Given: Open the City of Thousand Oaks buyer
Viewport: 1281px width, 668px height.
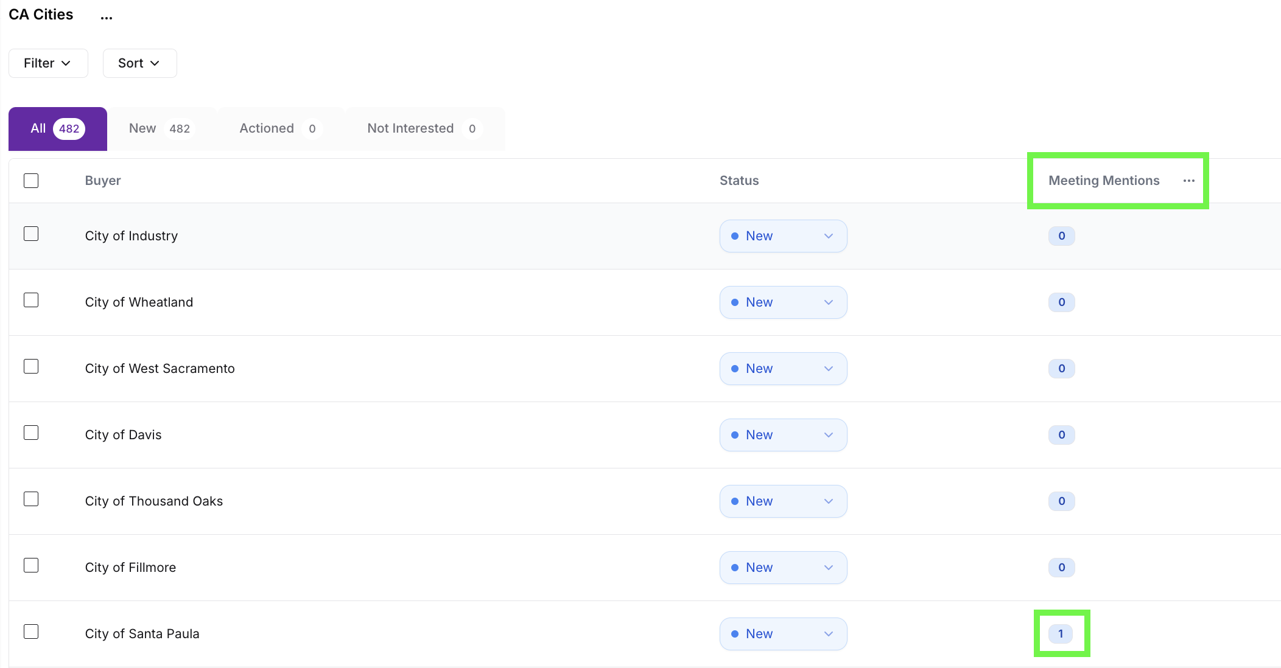Looking at the screenshot, I should click(154, 501).
